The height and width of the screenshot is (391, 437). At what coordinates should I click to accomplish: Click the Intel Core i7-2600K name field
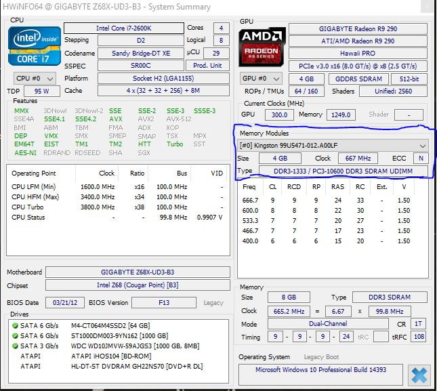(124, 28)
